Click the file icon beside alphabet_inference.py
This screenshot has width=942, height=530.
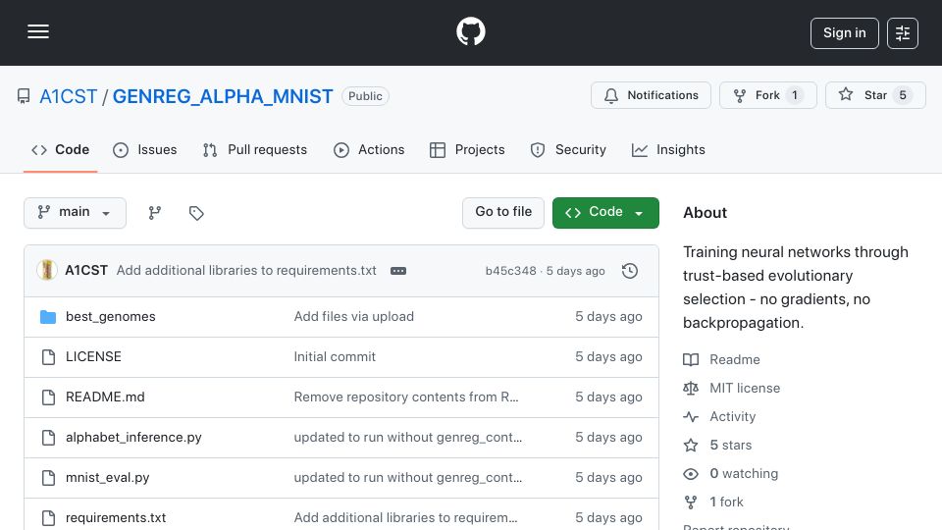click(x=48, y=438)
